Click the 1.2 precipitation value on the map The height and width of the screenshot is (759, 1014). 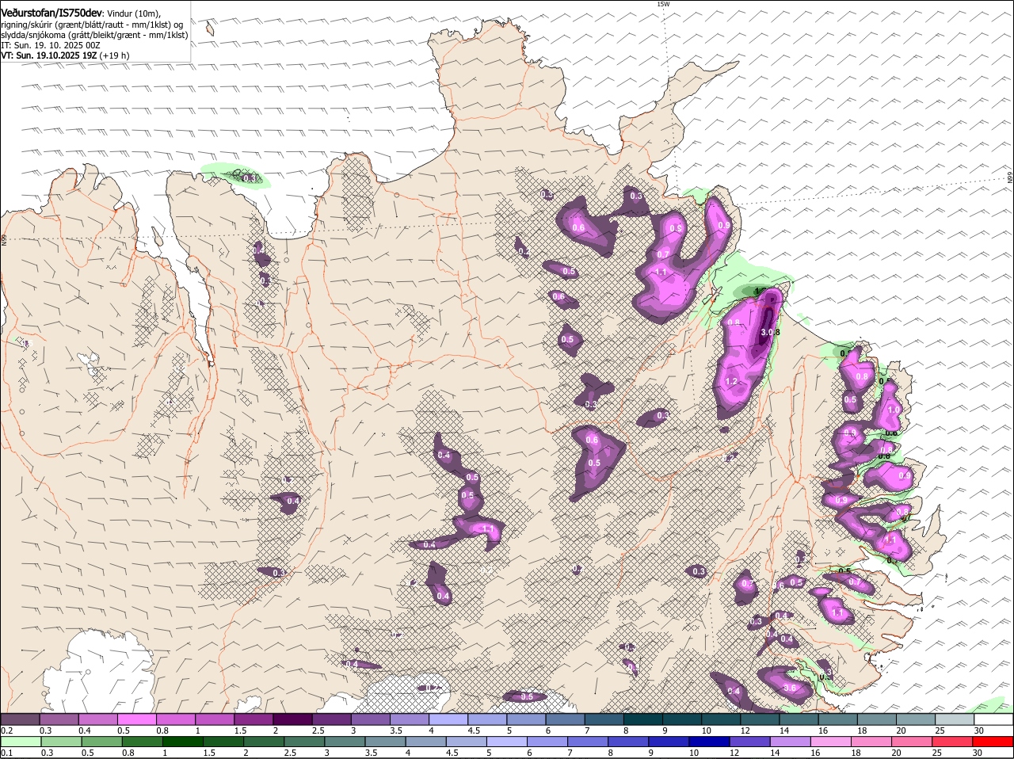click(732, 382)
